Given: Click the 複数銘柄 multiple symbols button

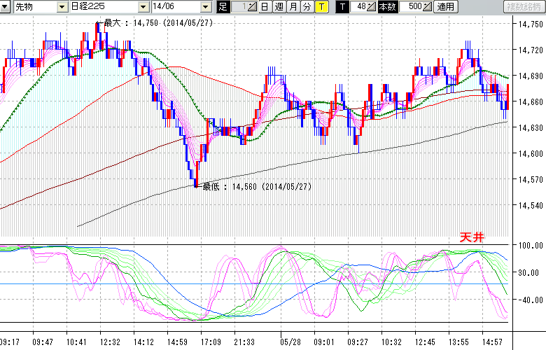Looking at the screenshot, I should pyautogui.click(x=524, y=7).
